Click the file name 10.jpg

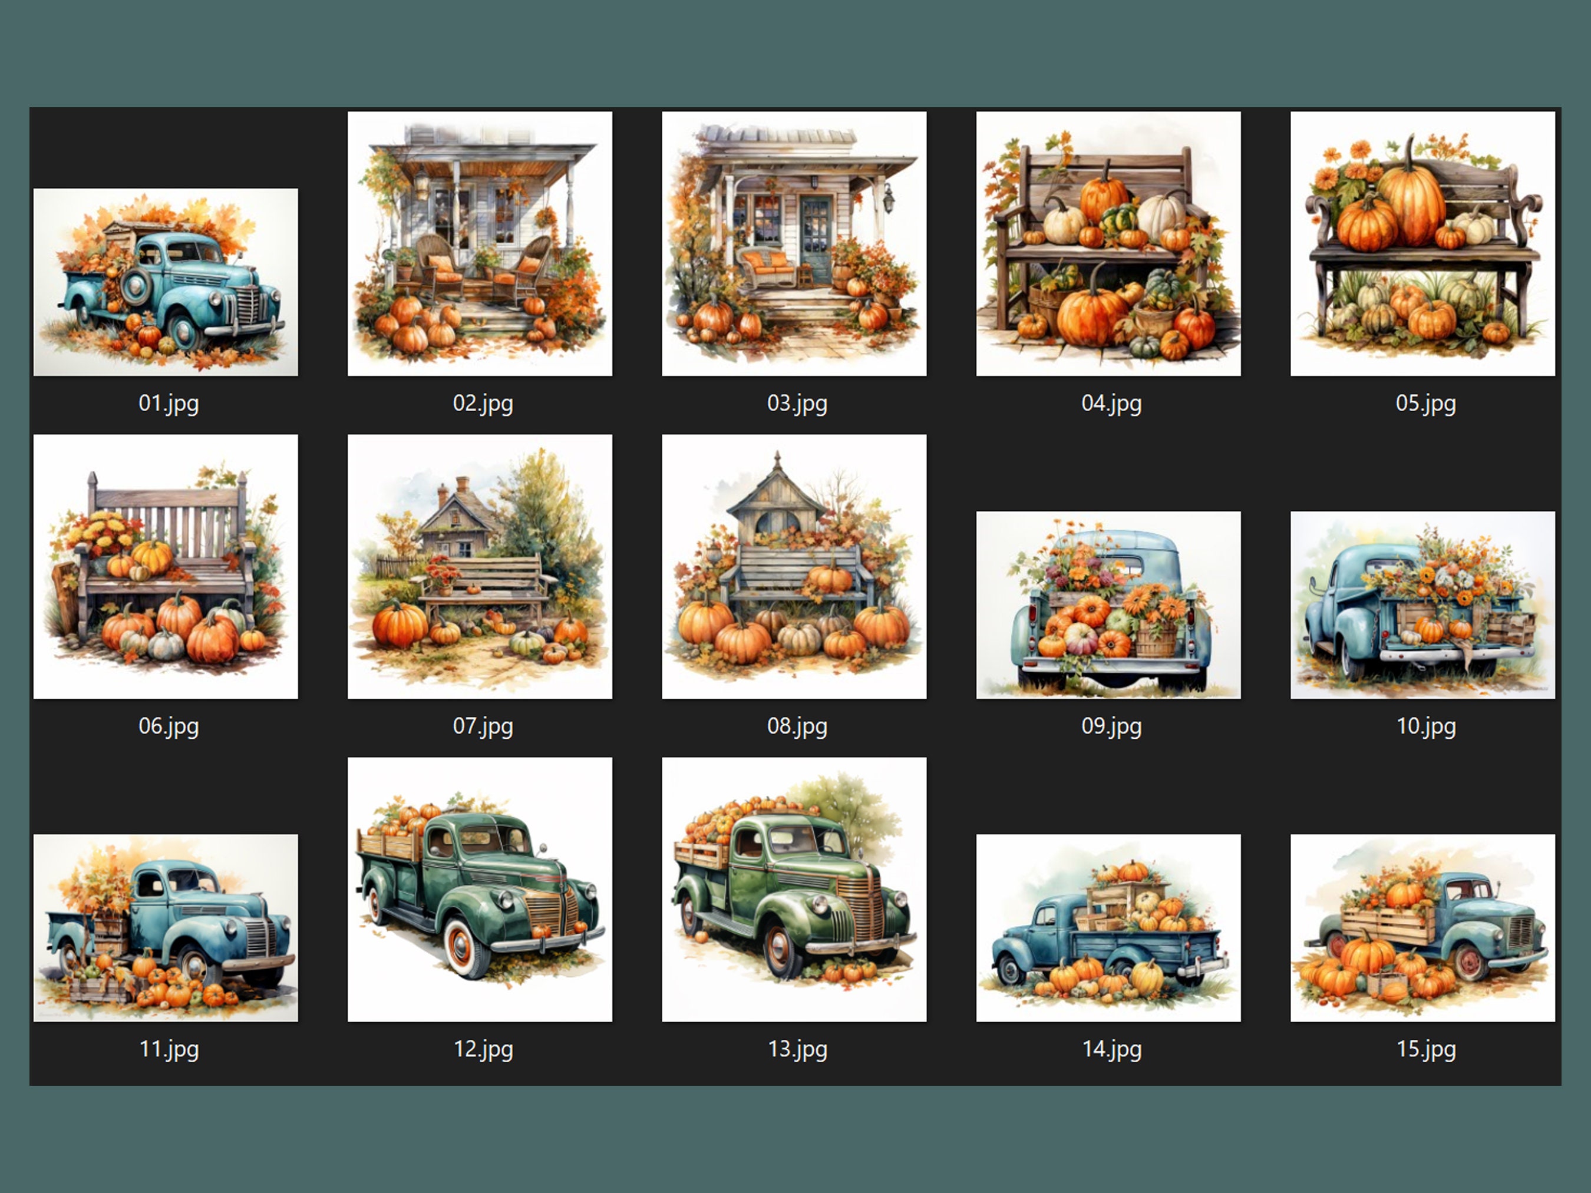tap(1426, 726)
